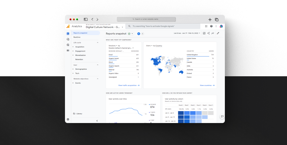Open the Configure icon in left rail
The height and width of the screenshot is (145, 287).
click(x=68, y=51)
